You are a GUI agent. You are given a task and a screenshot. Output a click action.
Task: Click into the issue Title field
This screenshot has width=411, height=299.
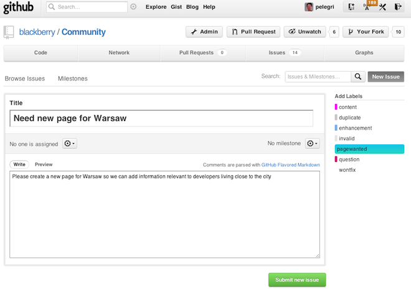(x=161, y=118)
